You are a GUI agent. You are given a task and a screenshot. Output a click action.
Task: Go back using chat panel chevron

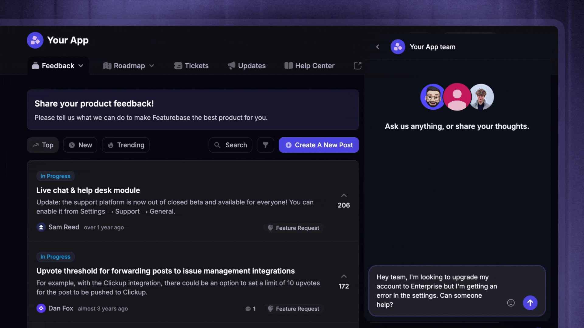[377, 47]
